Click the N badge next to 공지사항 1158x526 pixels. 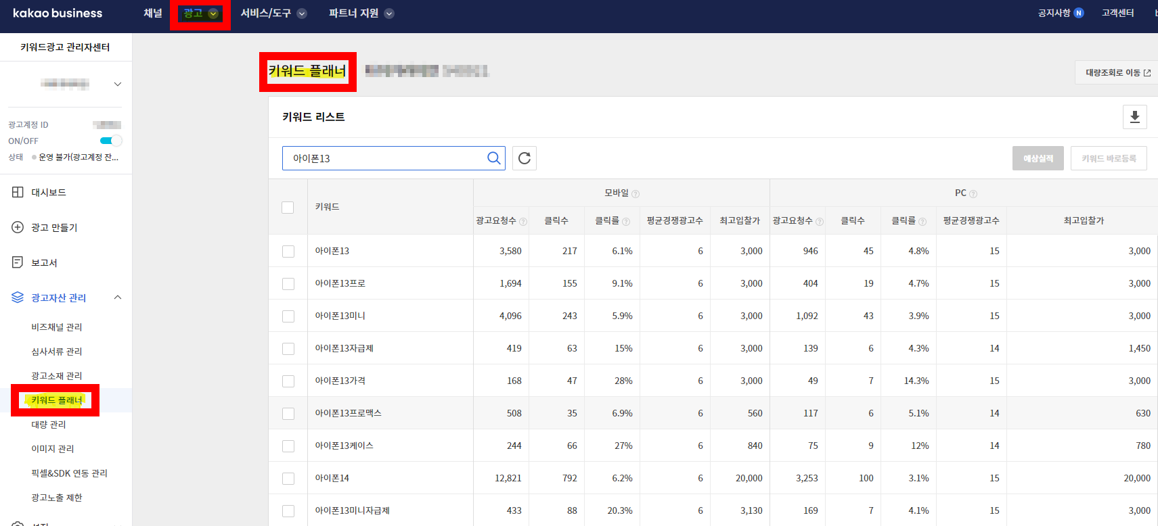pyautogui.click(x=1079, y=13)
